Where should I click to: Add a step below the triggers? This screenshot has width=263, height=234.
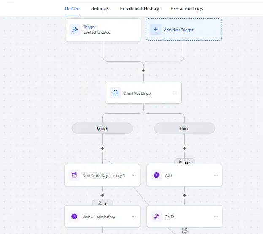point(144,70)
